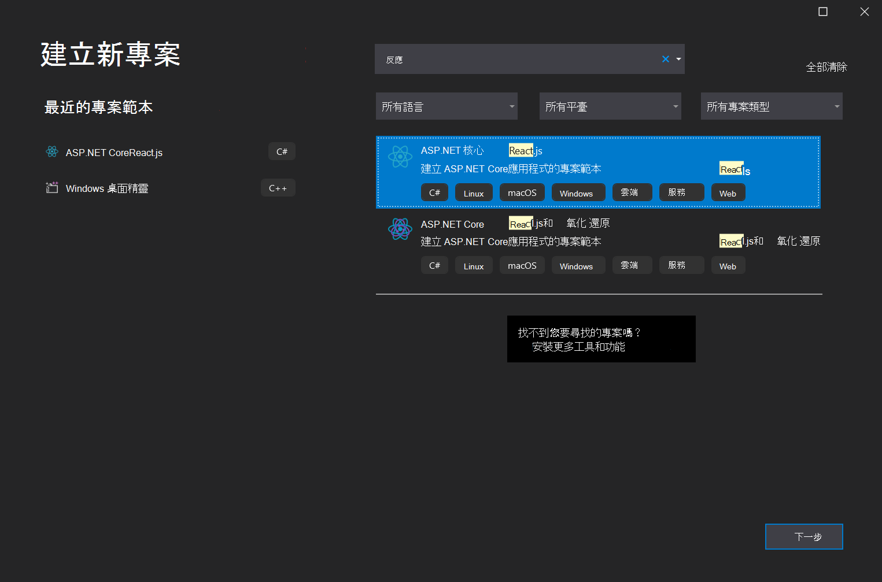Maximize the dialog window

pos(823,12)
